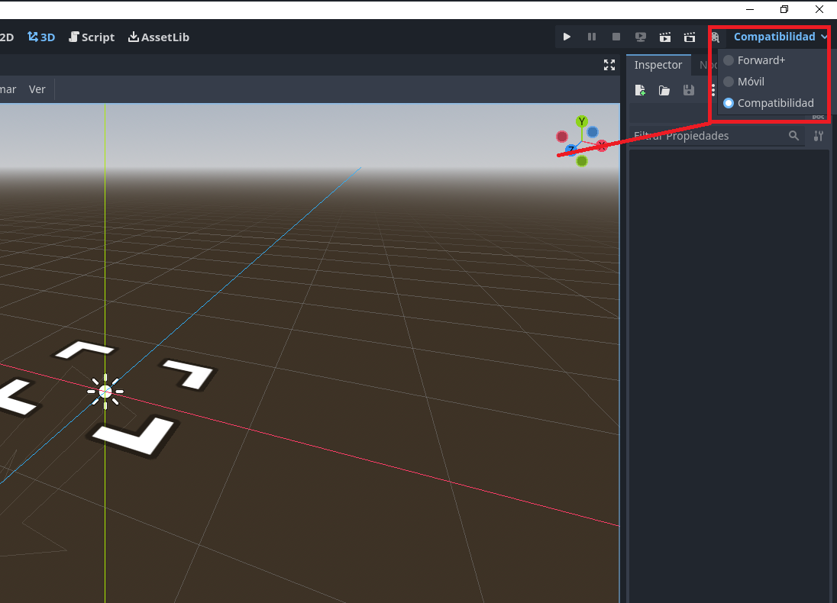Open the Inspector tab
This screenshot has width=837, height=603.
click(658, 65)
